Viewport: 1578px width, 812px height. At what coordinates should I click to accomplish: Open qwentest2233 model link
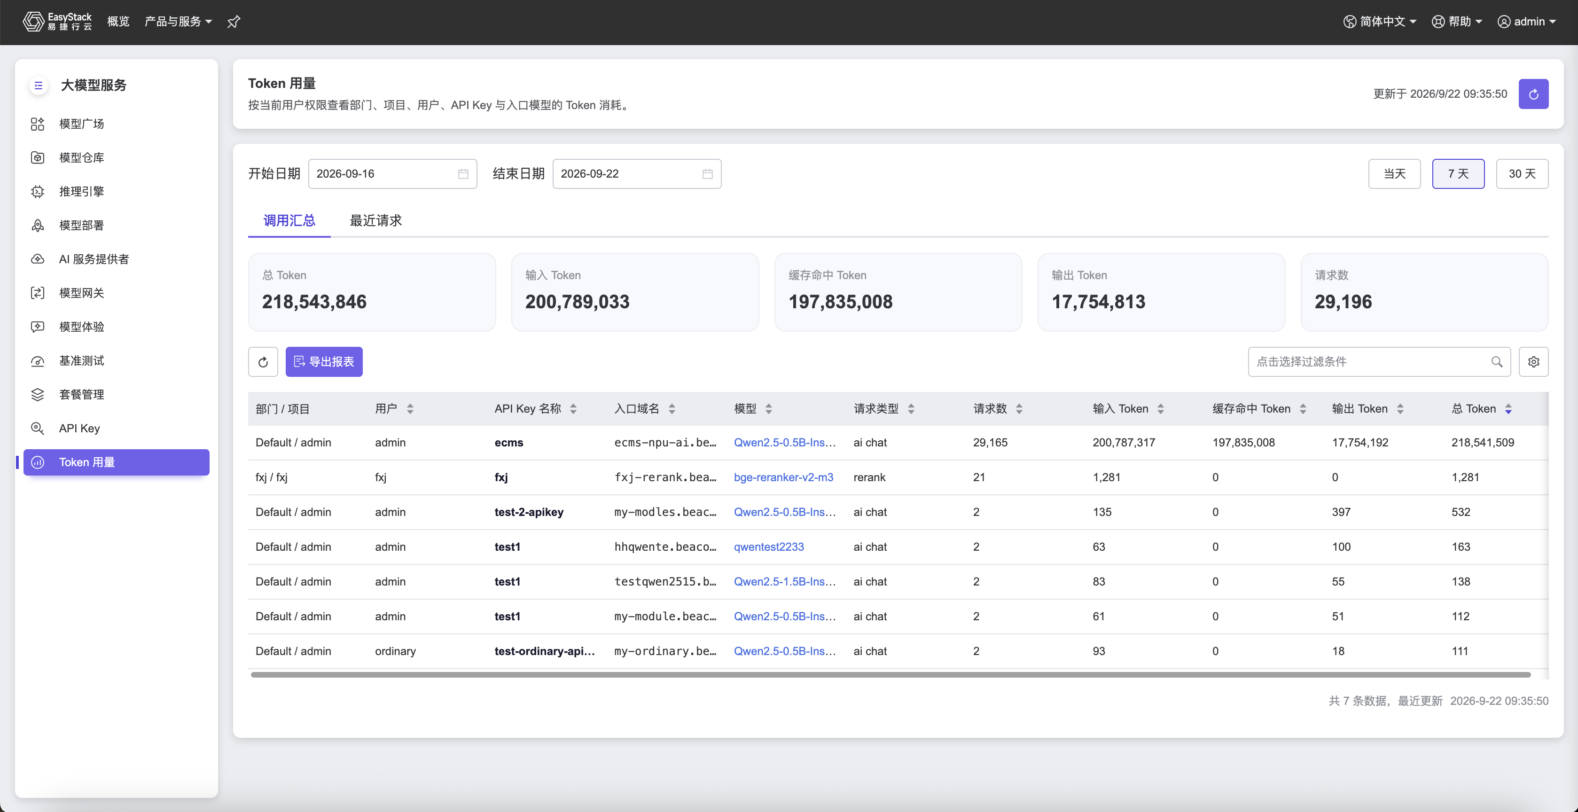(x=769, y=547)
